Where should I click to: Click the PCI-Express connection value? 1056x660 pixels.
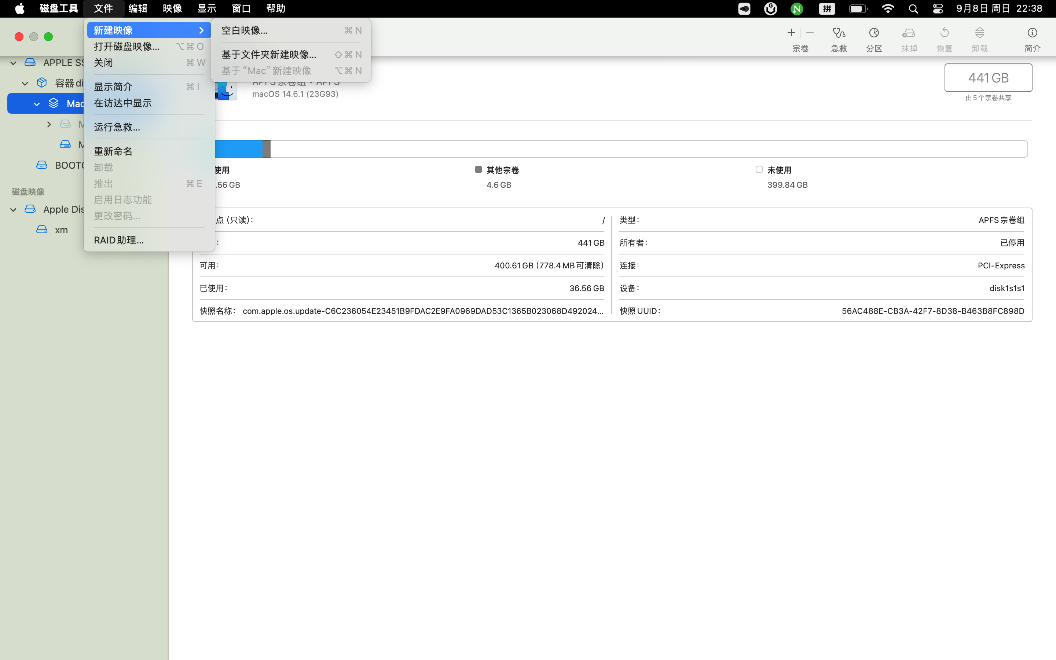(x=1001, y=265)
